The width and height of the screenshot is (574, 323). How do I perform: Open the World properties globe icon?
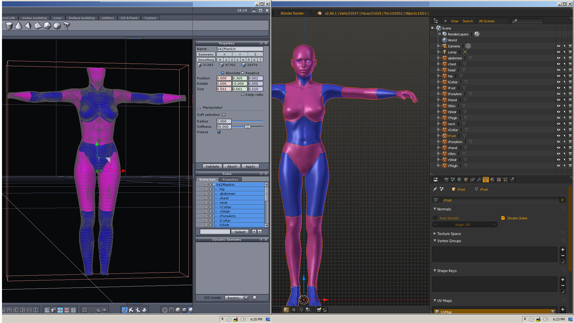click(459, 180)
